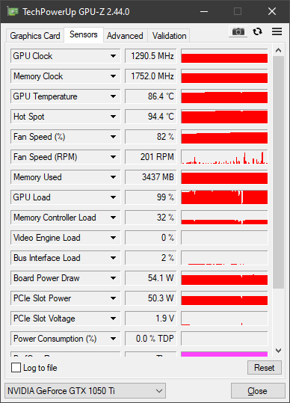Click the refresh arrows icon

[x=257, y=31]
